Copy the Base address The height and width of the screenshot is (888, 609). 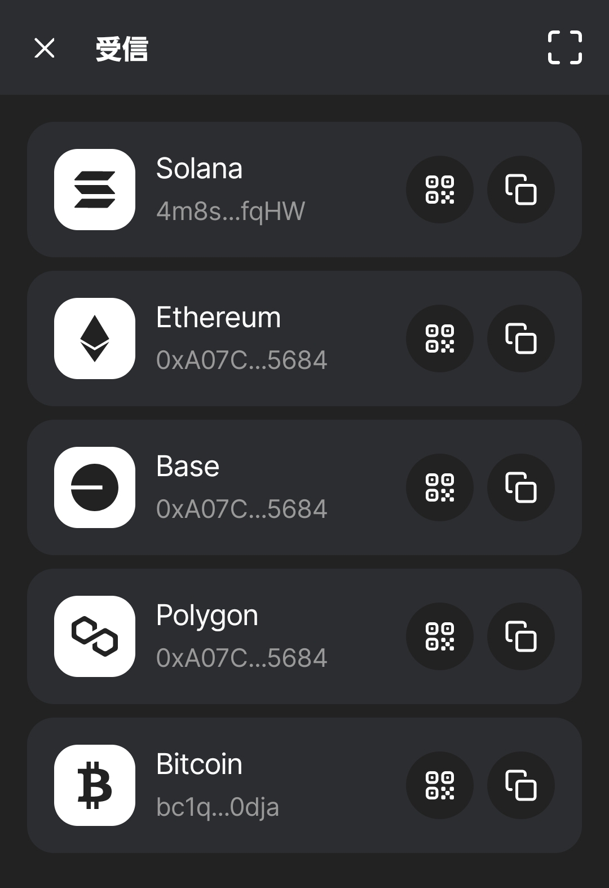[x=520, y=487]
